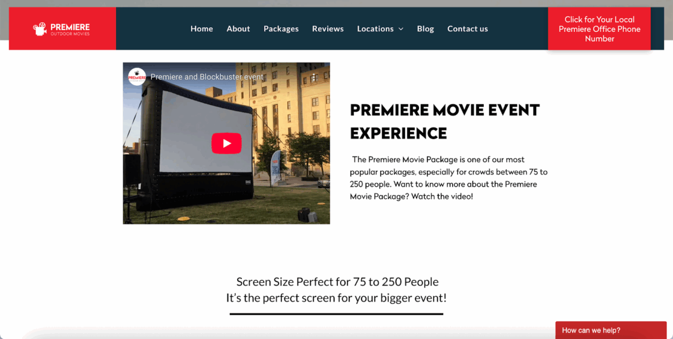
Task: Click the movie camera icon in logo
Action: (x=40, y=29)
